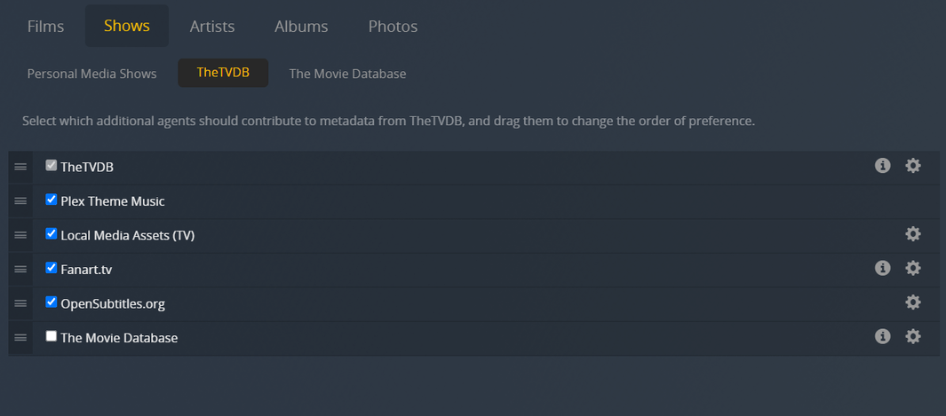Image resolution: width=946 pixels, height=416 pixels.
Task: Select the Photos tab
Action: tap(393, 27)
